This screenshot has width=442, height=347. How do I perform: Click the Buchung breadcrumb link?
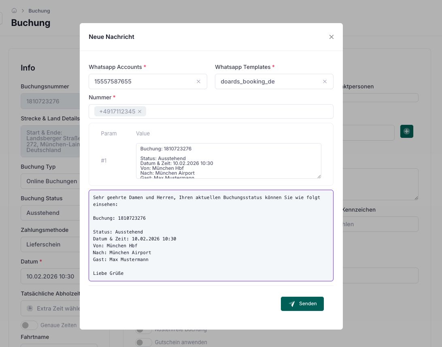pyautogui.click(x=39, y=11)
